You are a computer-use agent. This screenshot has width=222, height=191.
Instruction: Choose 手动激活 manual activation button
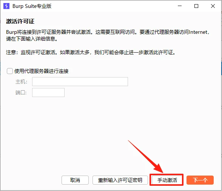click(167, 180)
